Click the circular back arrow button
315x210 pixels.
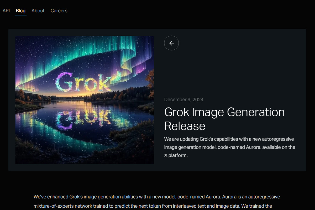click(171, 43)
